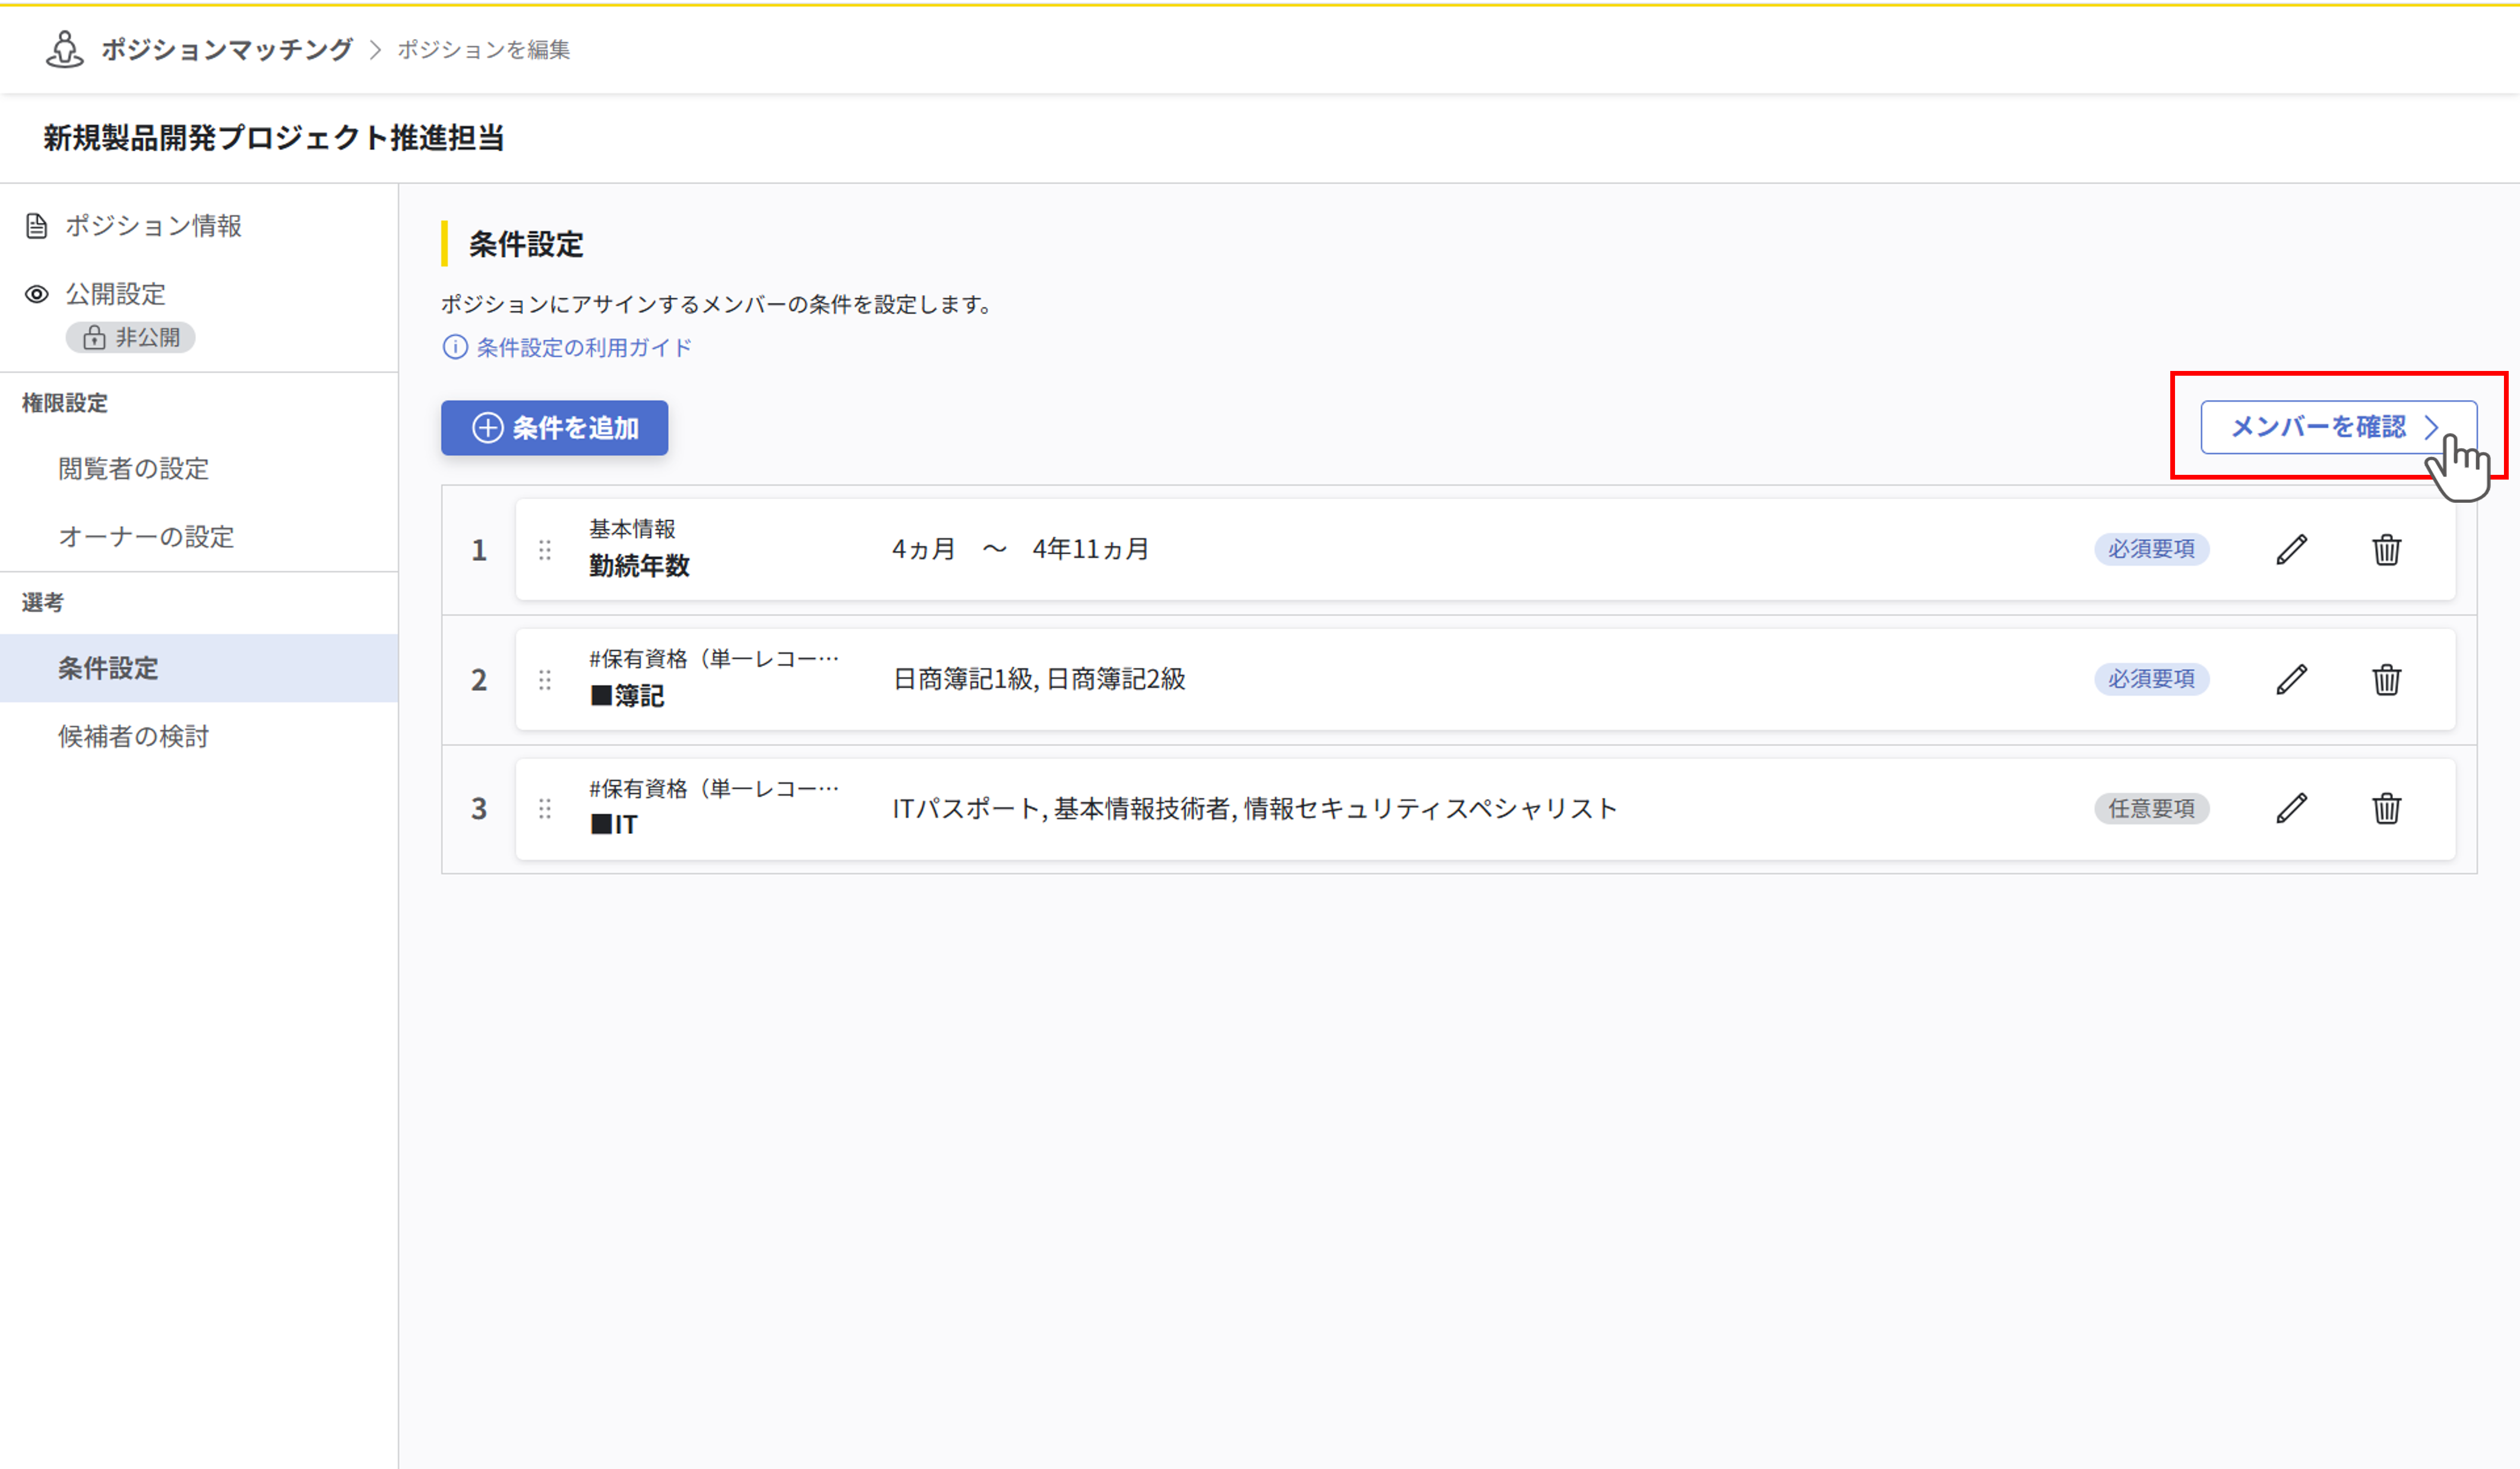The height and width of the screenshot is (1469, 2520).
Task: Click the plus icon on 条件を追加
Action: point(487,428)
